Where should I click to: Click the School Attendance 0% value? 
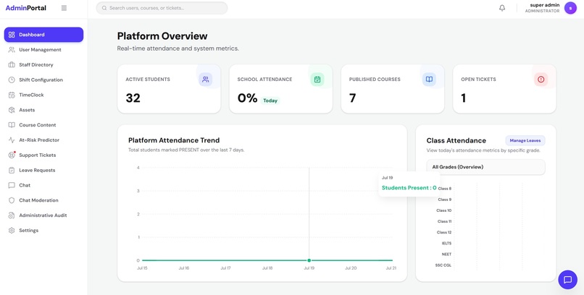click(x=247, y=98)
